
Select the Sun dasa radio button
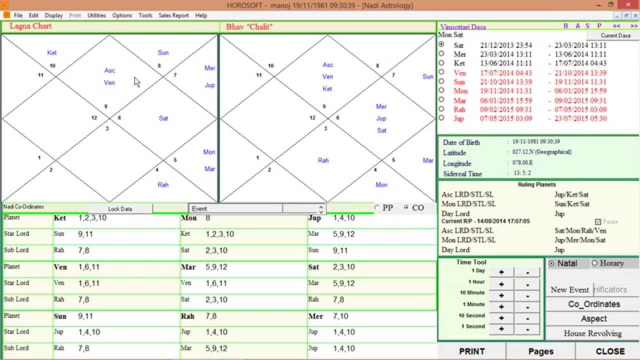pyautogui.click(x=441, y=81)
